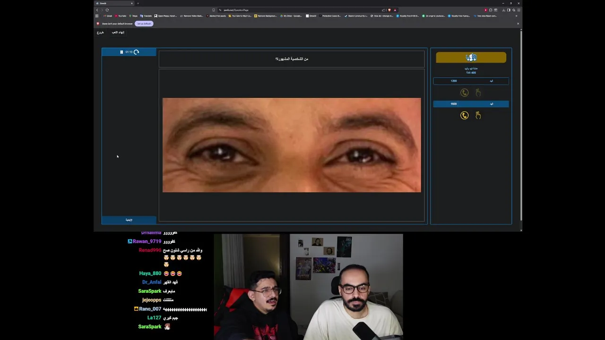Screen dimensions: 605x340
Task: Open the apps grid icon in the bookmarks bar
Action: [x=97, y=16]
